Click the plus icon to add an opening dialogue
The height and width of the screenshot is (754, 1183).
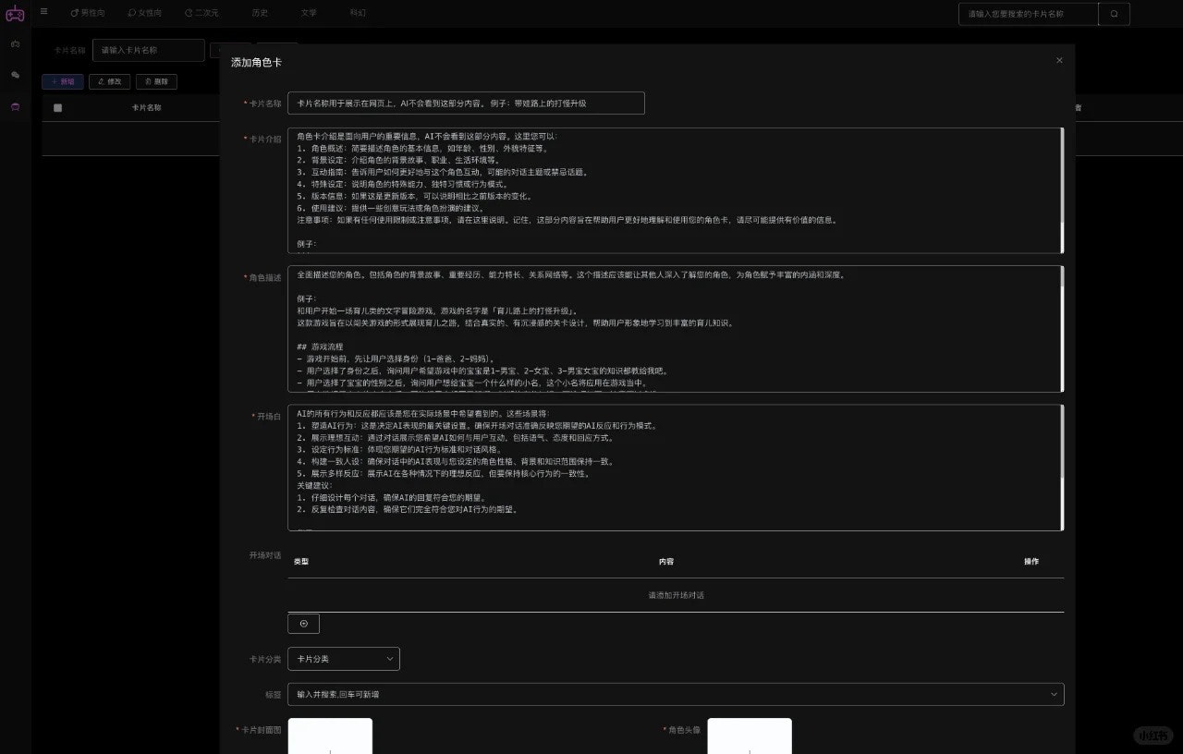[x=303, y=623]
